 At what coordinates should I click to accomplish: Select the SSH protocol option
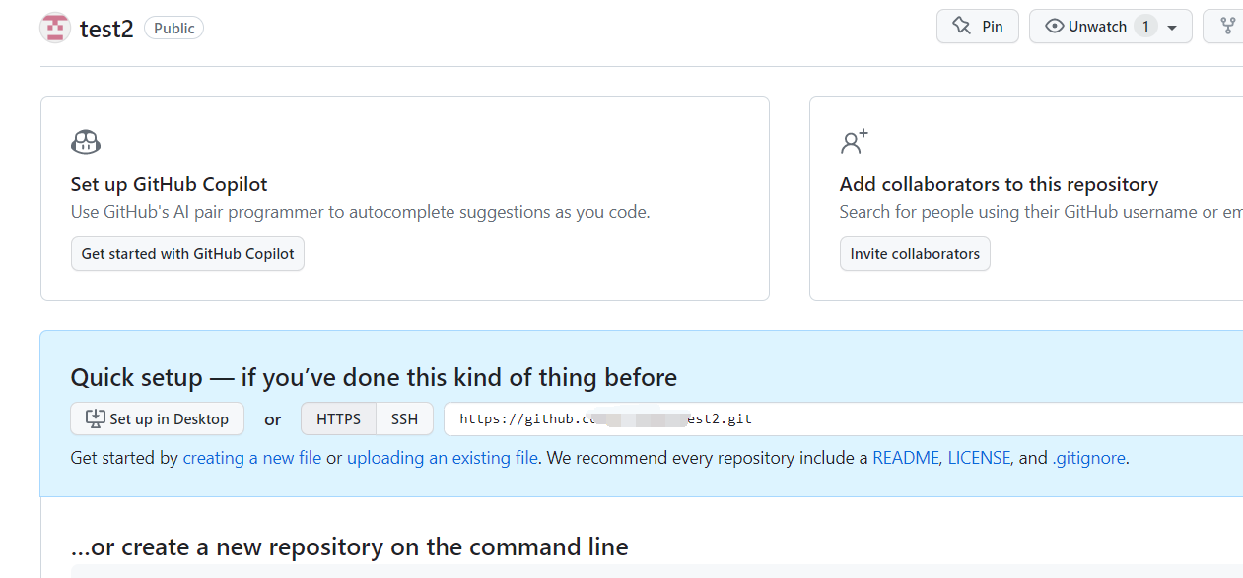[x=404, y=418]
